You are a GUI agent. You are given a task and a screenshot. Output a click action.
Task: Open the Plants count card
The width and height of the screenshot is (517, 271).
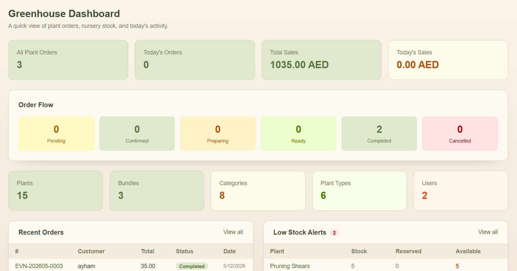click(x=56, y=191)
